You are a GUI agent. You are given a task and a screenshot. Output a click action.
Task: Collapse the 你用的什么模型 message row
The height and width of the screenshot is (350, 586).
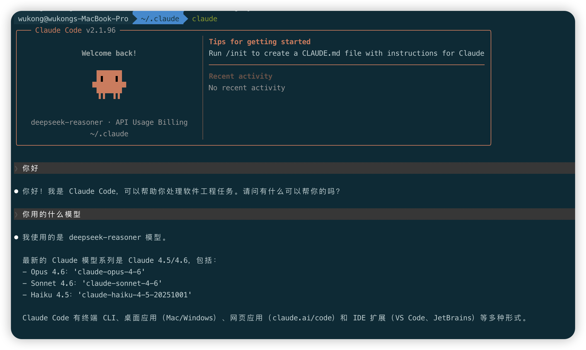51,214
